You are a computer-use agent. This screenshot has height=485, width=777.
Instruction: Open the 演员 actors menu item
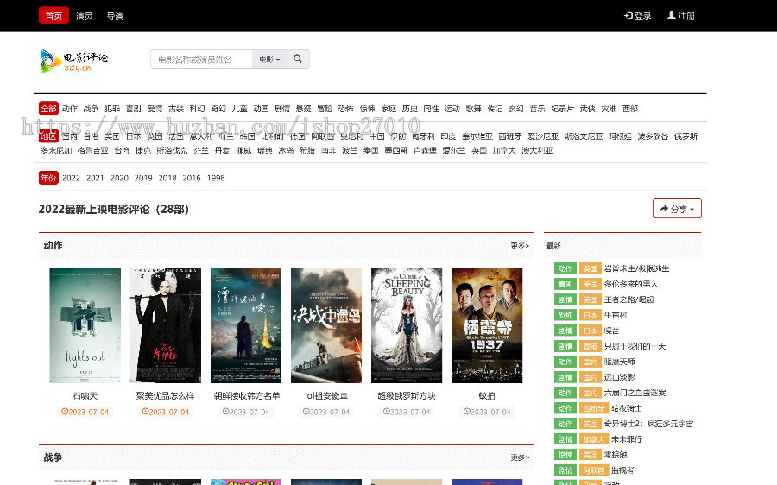(85, 16)
